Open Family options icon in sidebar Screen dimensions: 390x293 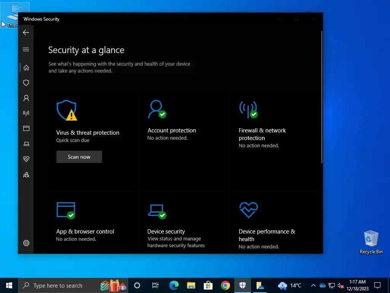click(26, 175)
